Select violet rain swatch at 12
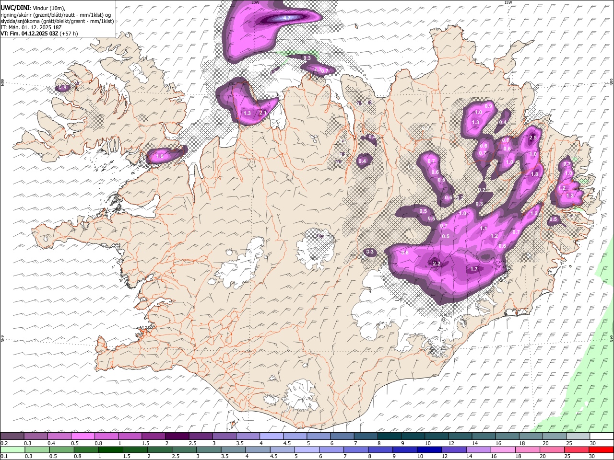This screenshot has height=460, width=614. (x=454, y=449)
